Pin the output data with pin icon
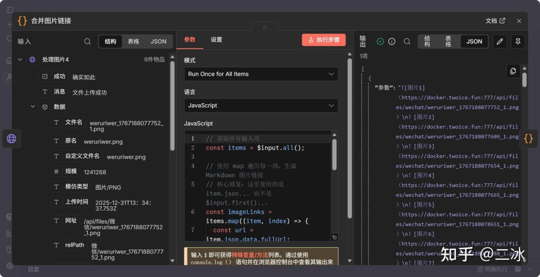Screen dimensions: 540x277 pyautogui.click(x=518, y=41)
